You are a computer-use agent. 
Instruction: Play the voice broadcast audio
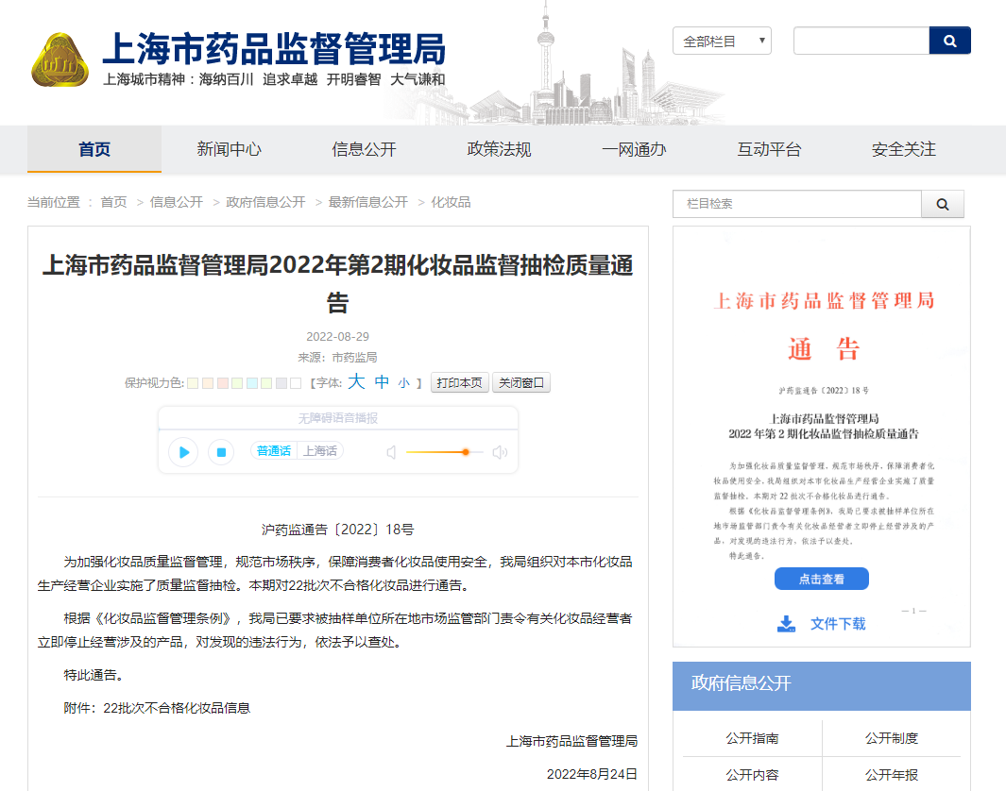[183, 452]
